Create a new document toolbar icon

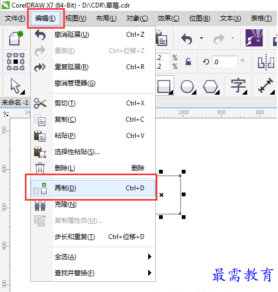16,38
